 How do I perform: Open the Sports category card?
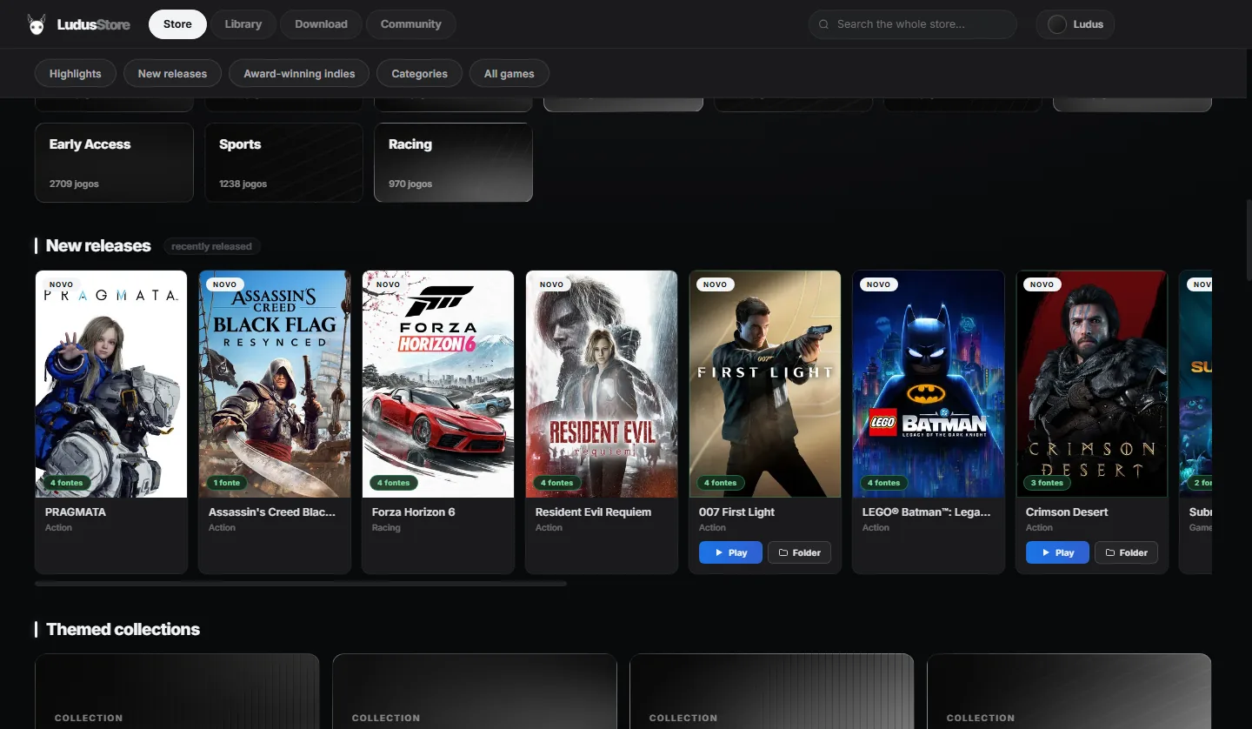coord(283,163)
